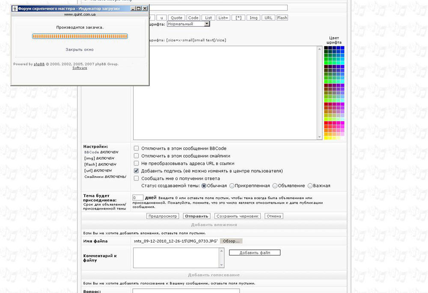Pick the bright red font color swatch

tap(326, 123)
